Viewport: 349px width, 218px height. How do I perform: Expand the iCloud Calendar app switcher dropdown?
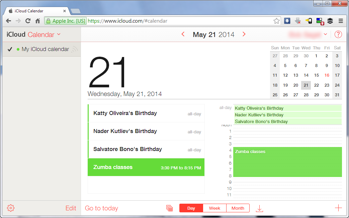click(59, 34)
